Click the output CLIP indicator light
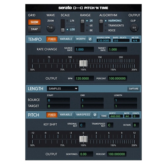The width and height of the screenshot is (165, 165). pos(138,20)
